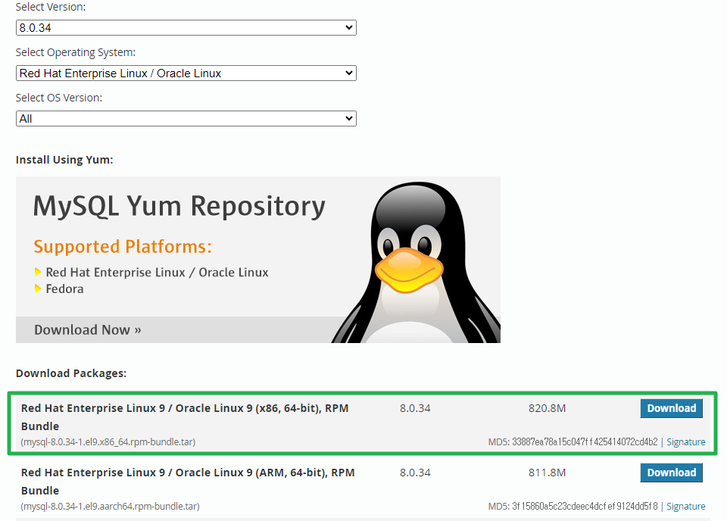Click the ARM 64-bit RPM Bundle package title
Image resolution: width=727 pixels, height=521 pixels.
tap(188, 473)
